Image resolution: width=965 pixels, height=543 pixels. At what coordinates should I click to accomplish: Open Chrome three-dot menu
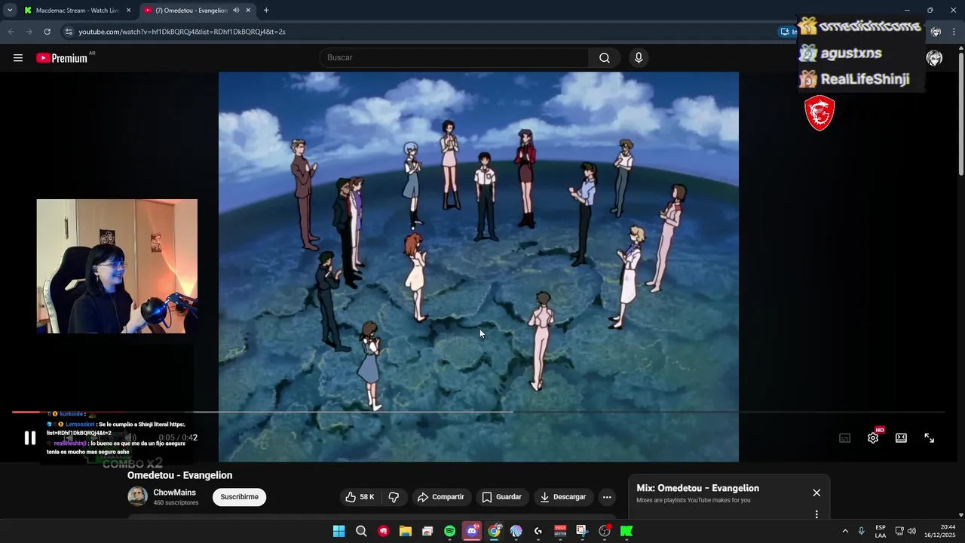pos(954,32)
